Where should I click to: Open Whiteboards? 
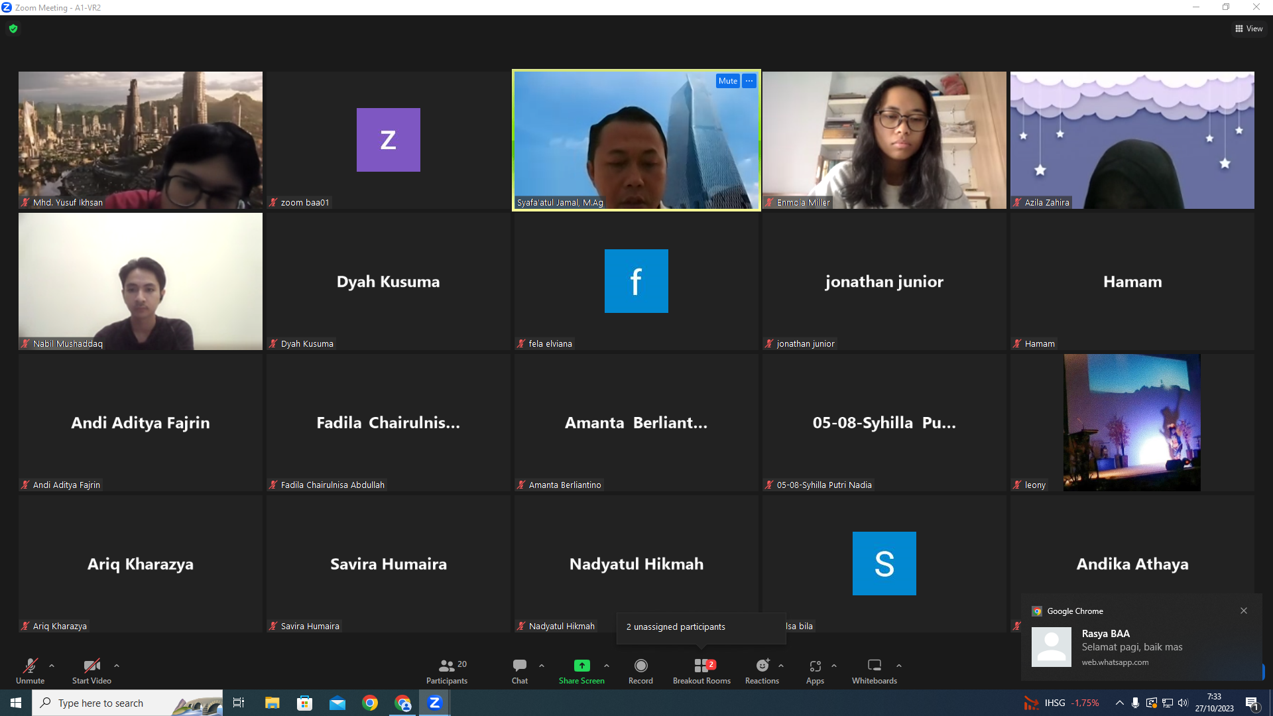(x=875, y=671)
